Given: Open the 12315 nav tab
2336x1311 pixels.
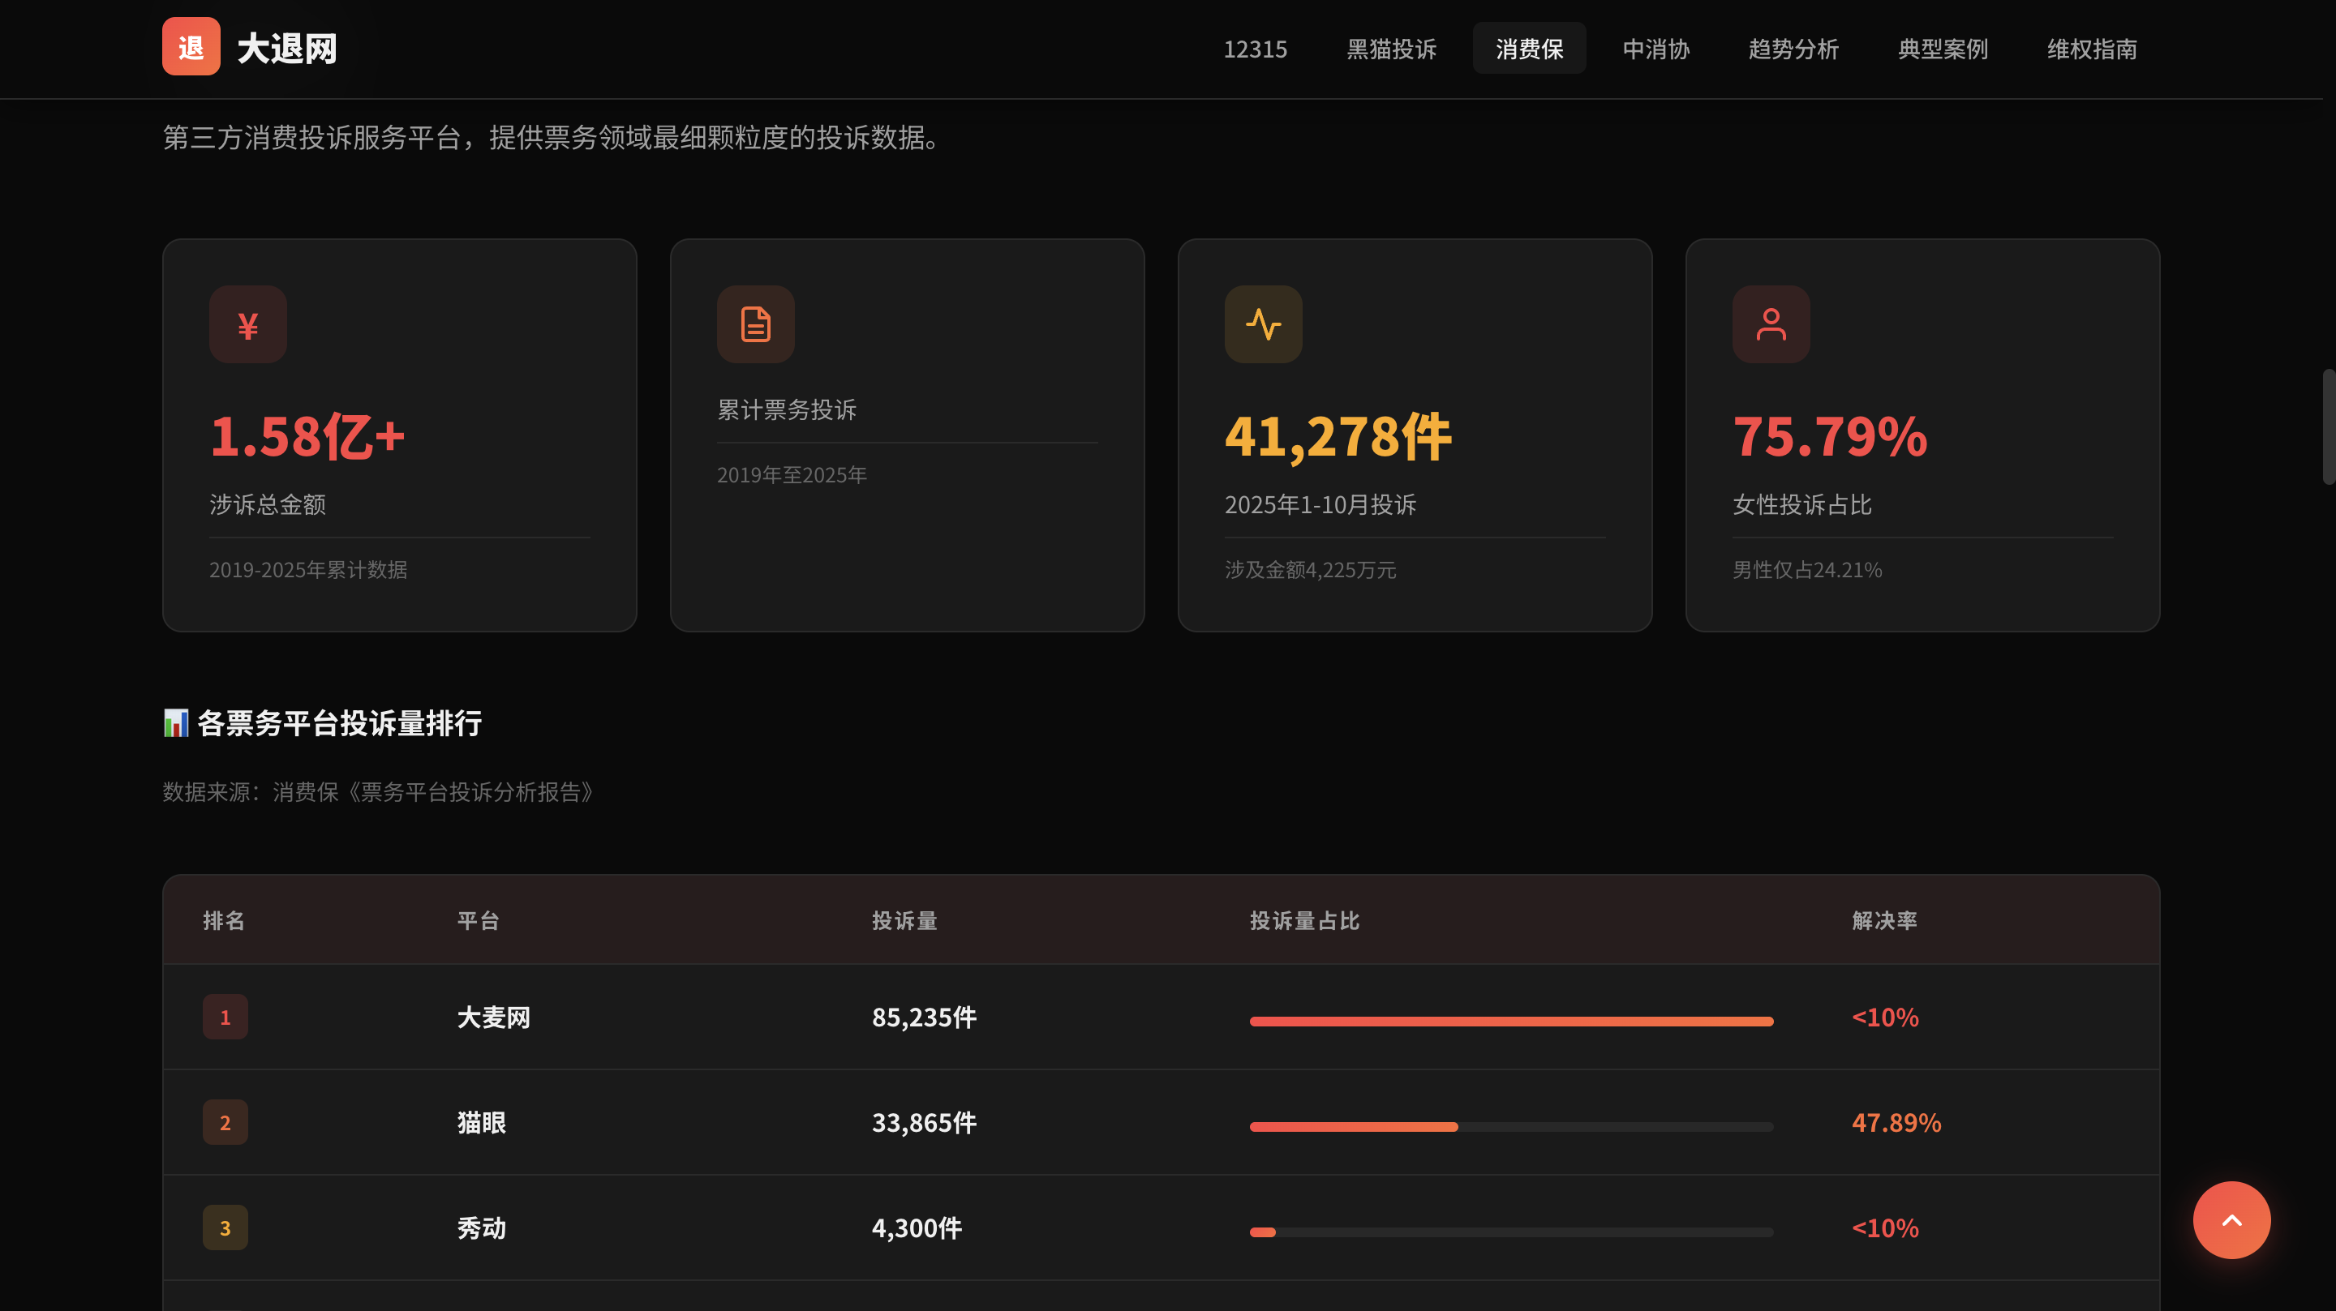Looking at the screenshot, I should tap(1255, 49).
